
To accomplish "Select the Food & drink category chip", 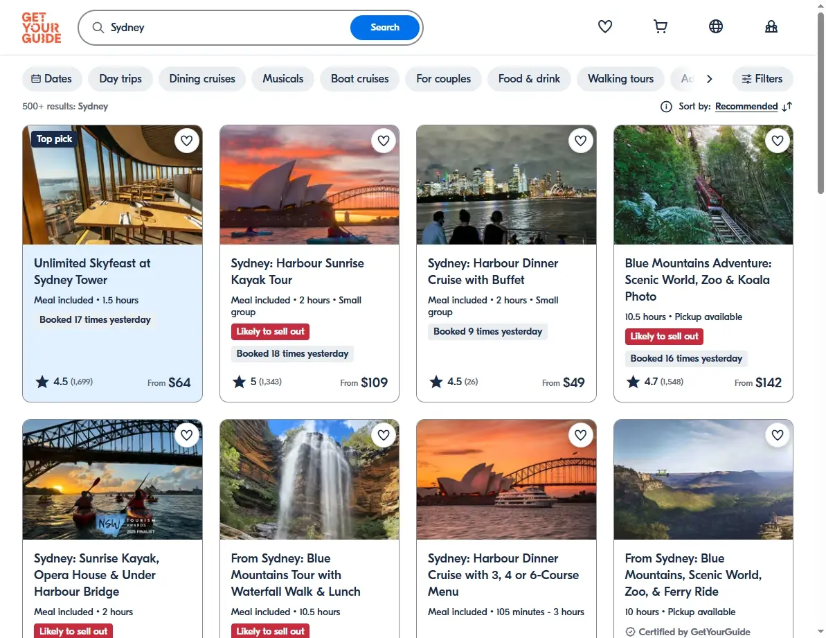I will tap(529, 78).
